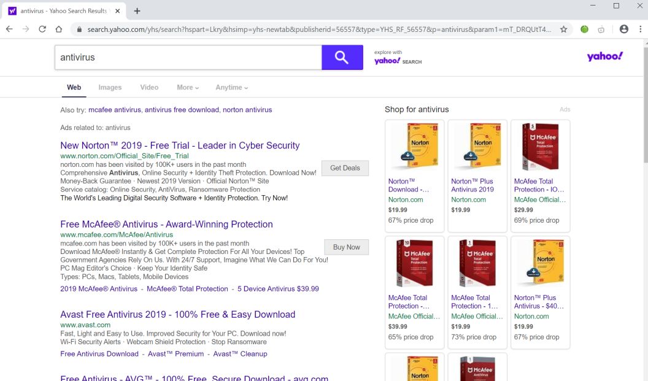This screenshot has height=381, width=648.
Task: Switch to the Images search tab
Action: click(x=110, y=87)
